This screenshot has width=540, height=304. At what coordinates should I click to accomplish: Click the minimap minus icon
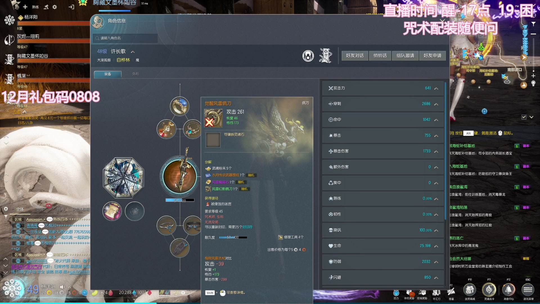pos(533,34)
